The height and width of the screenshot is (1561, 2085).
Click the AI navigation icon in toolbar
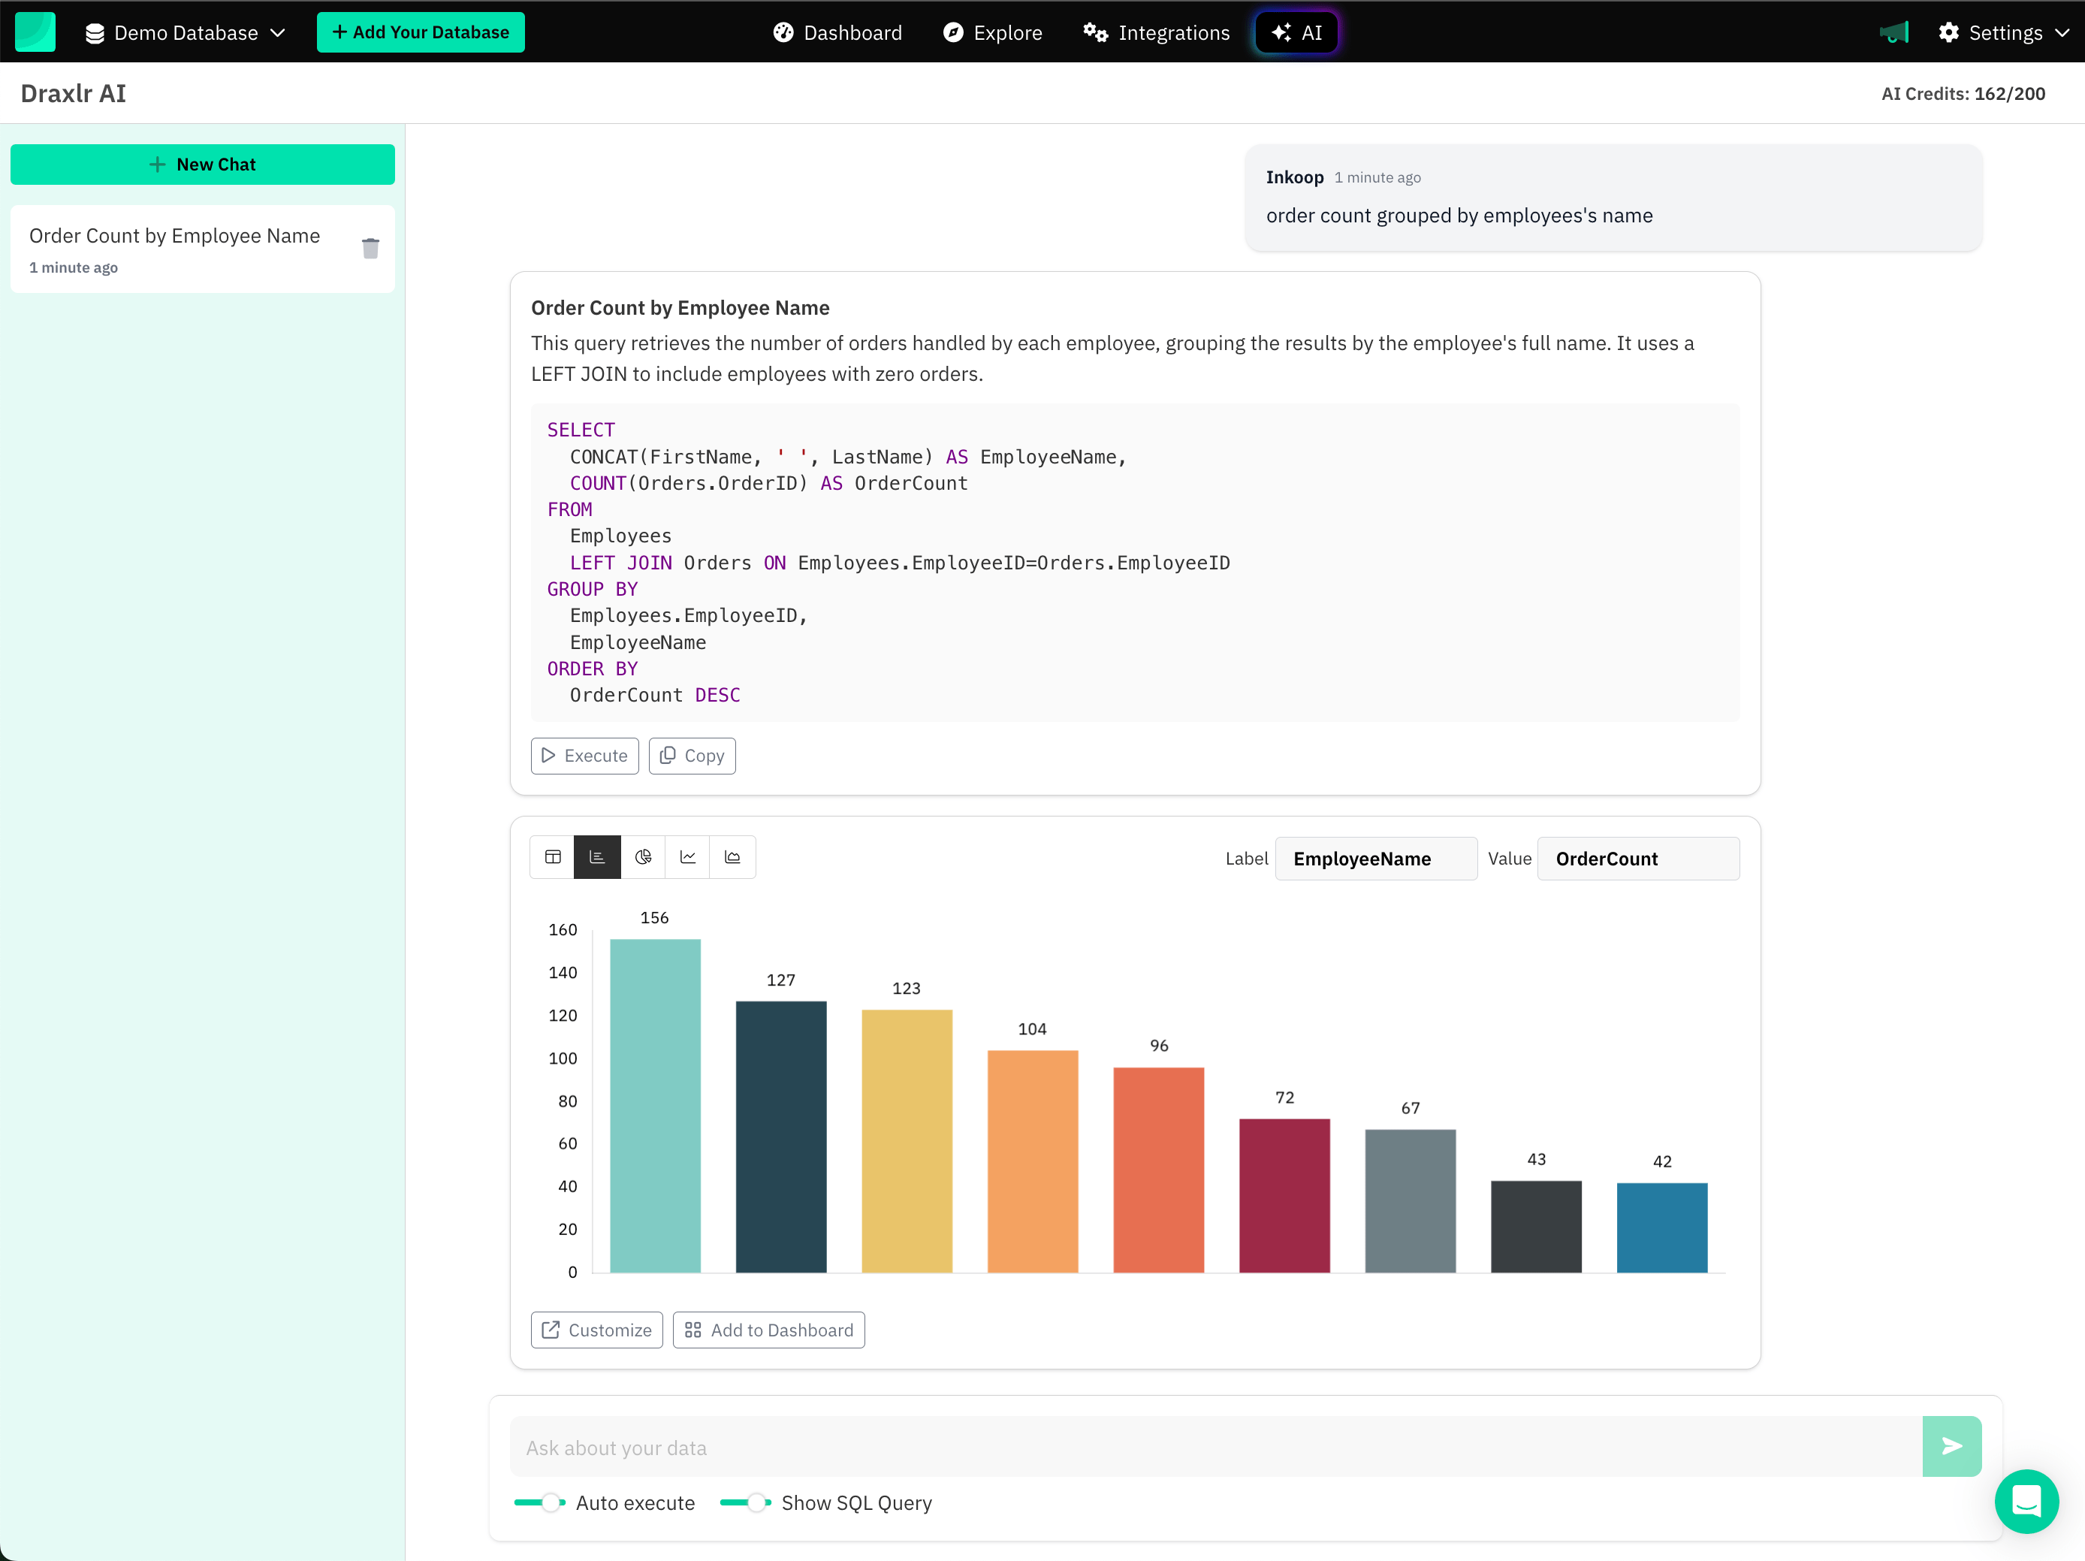(x=1296, y=31)
